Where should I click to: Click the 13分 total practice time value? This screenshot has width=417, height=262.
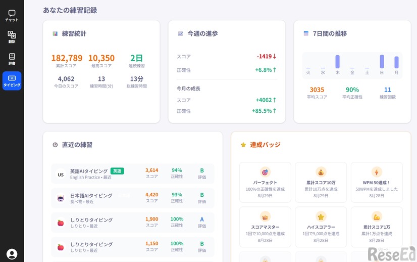coord(137,79)
